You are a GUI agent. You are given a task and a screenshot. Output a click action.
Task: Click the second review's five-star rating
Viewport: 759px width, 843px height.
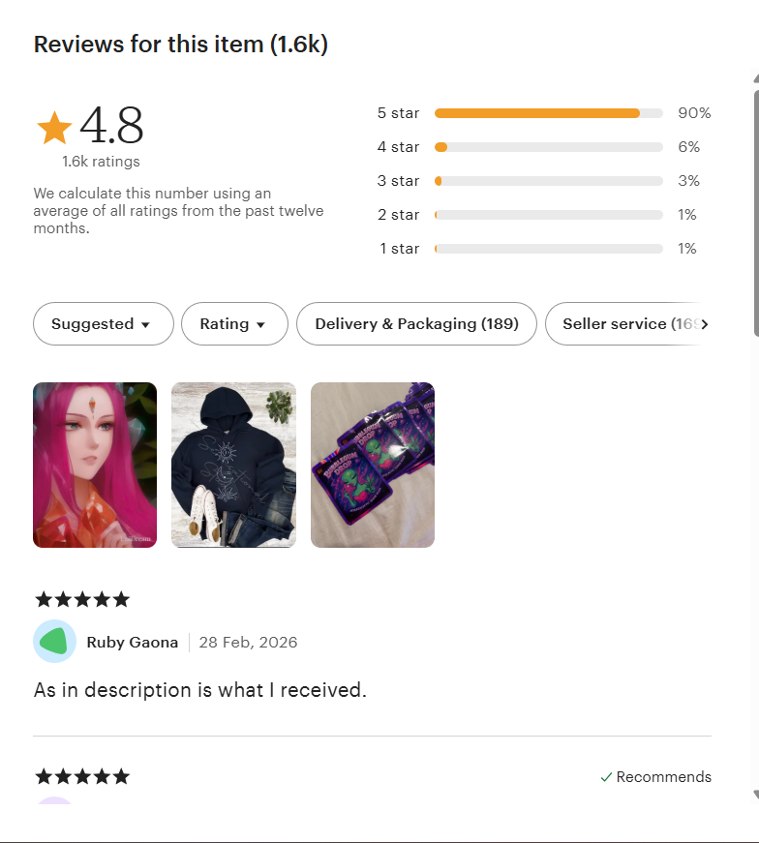click(82, 776)
